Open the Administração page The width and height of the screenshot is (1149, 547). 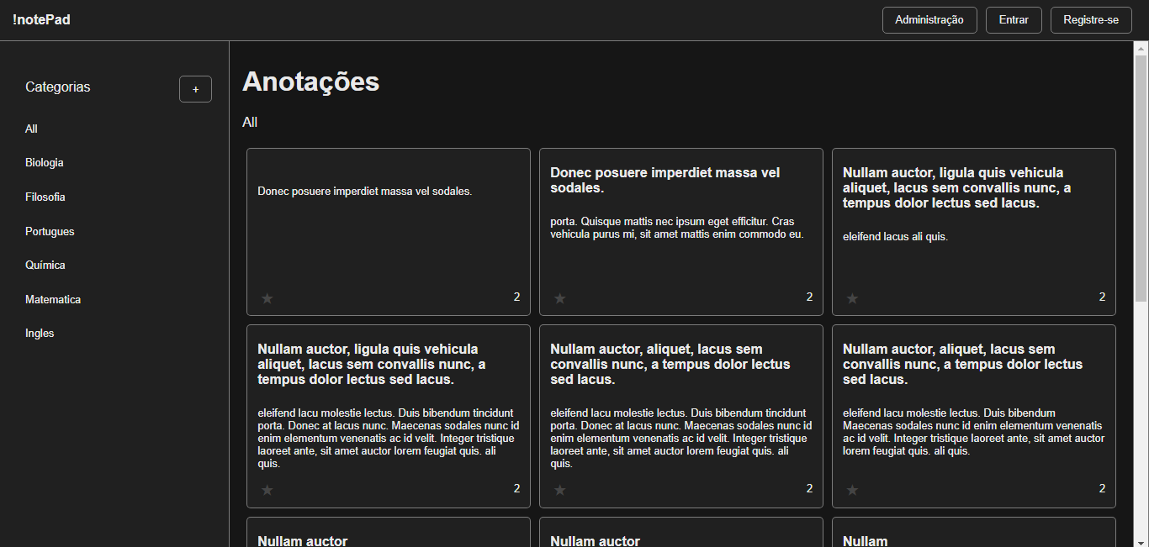929,20
